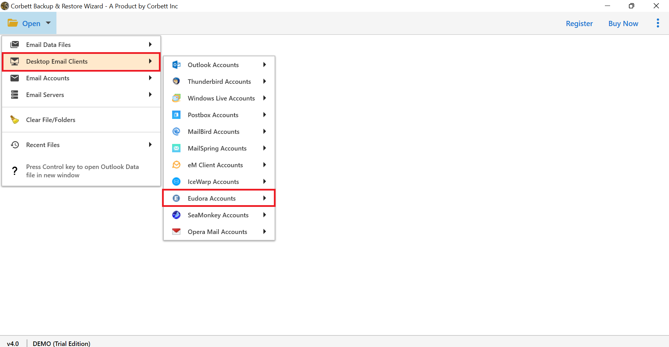Click the v4.0 version label
This screenshot has width=669, height=347.
click(x=13, y=343)
